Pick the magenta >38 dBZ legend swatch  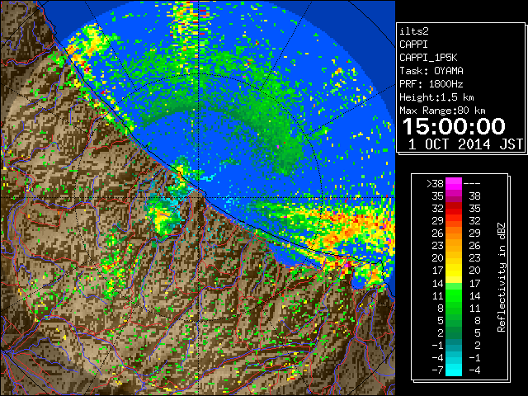click(x=454, y=183)
